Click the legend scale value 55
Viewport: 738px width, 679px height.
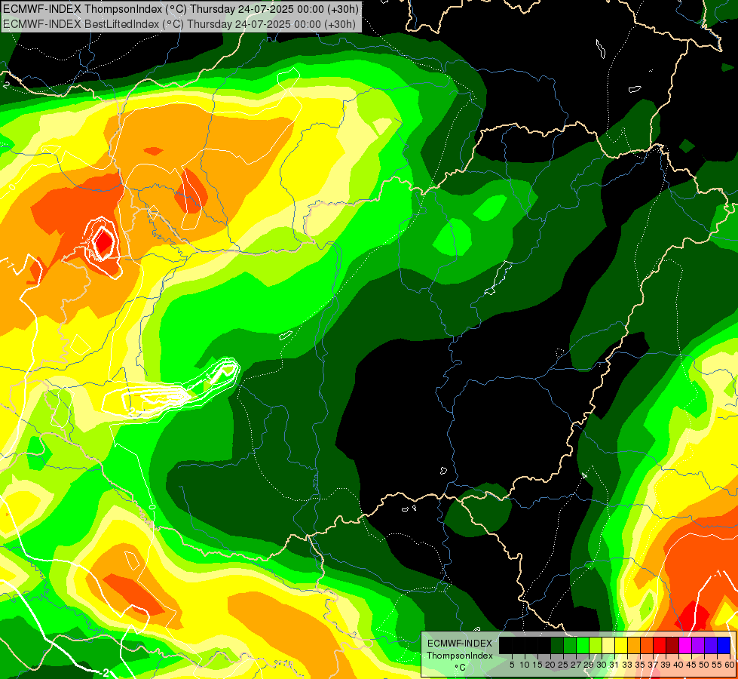pos(718,665)
